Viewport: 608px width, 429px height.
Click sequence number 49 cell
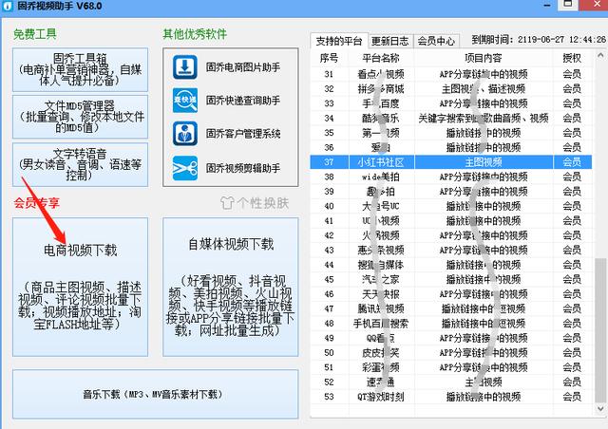tap(330, 338)
